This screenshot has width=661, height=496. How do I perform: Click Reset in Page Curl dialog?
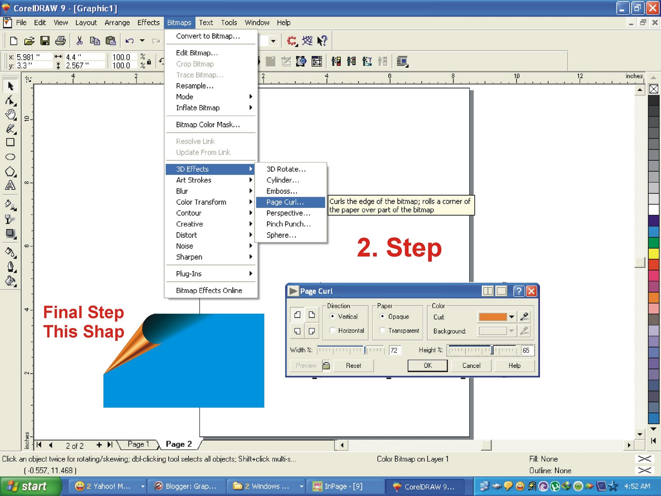point(354,365)
